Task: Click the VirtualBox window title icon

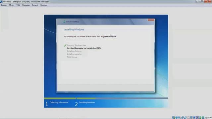Action: click(1, 2)
